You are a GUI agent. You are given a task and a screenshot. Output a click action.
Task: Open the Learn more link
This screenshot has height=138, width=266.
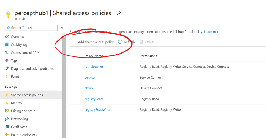[x=212, y=32]
